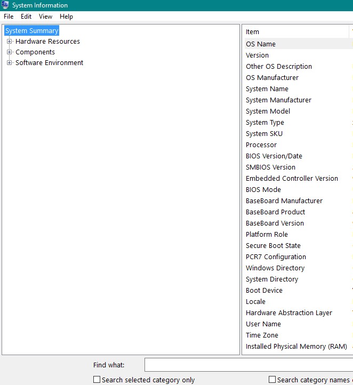353x385 pixels.
Task: Select the PCR7 Configuration row
Action: (299, 257)
